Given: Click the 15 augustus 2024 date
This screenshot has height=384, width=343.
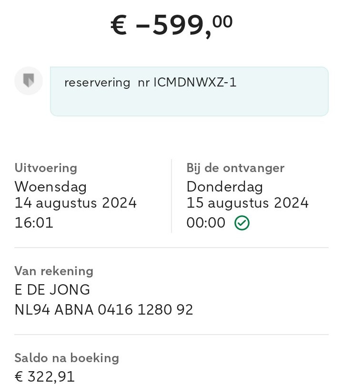Looking at the screenshot, I should click(248, 203).
